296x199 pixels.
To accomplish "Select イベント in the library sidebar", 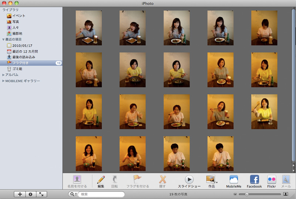I will 18,16.
